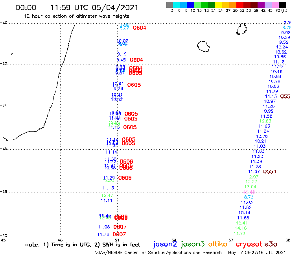Click the wave height value '10.97'
The image size is (291, 256).
(270, 101)
